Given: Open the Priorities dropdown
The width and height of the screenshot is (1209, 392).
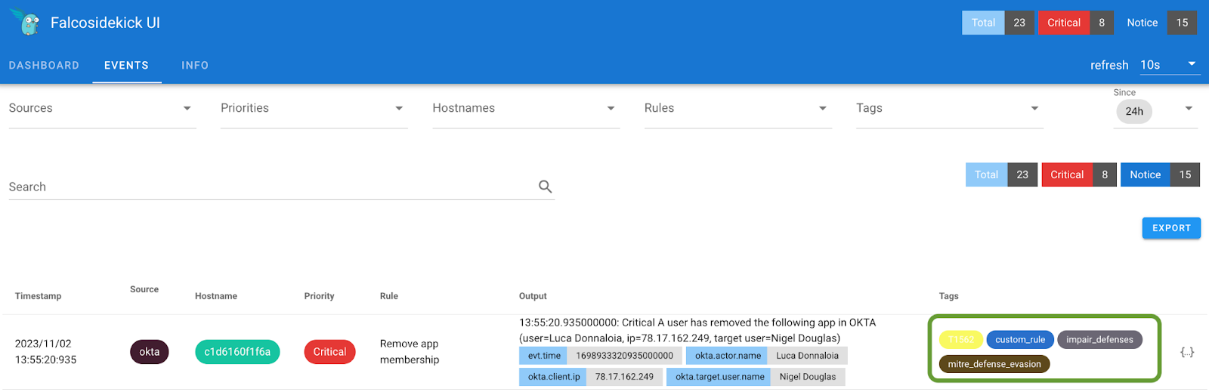Looking at the screenshot, I should pos(314,109).
